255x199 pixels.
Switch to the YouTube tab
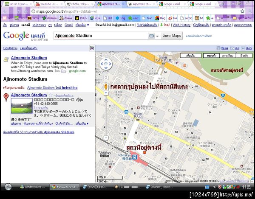coord(48,4)
